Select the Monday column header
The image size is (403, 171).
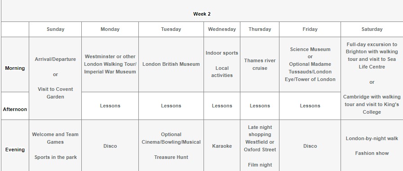110,29
